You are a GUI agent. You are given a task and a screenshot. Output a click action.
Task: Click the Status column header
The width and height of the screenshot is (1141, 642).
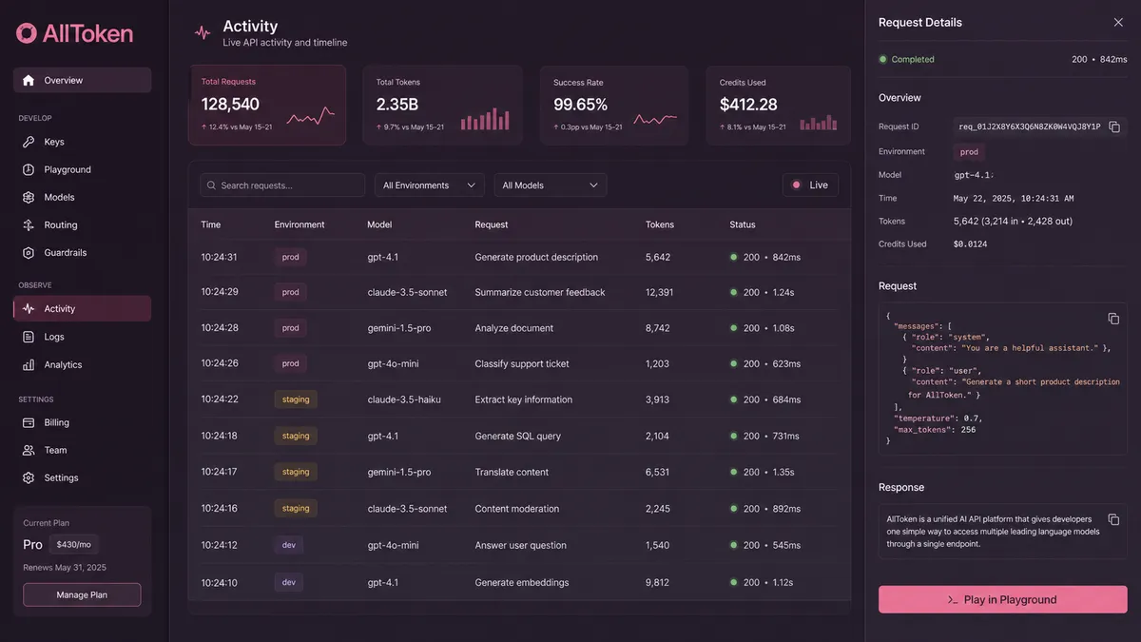coord(743,224)
